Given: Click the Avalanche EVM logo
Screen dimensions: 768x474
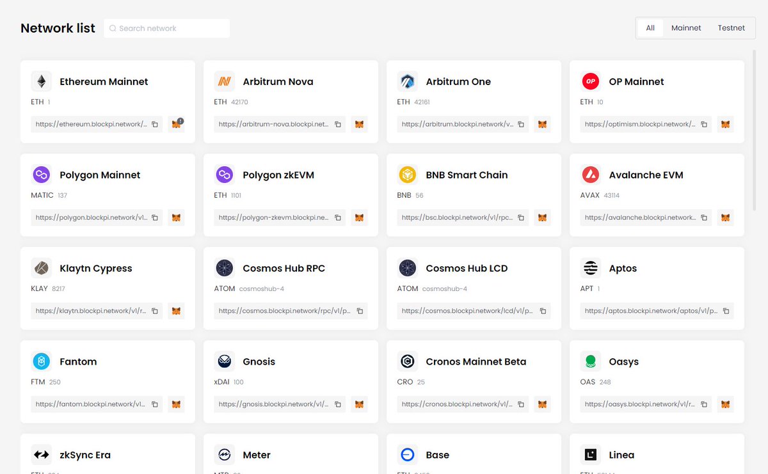Looking at the screenshot, I should point(591,175).
